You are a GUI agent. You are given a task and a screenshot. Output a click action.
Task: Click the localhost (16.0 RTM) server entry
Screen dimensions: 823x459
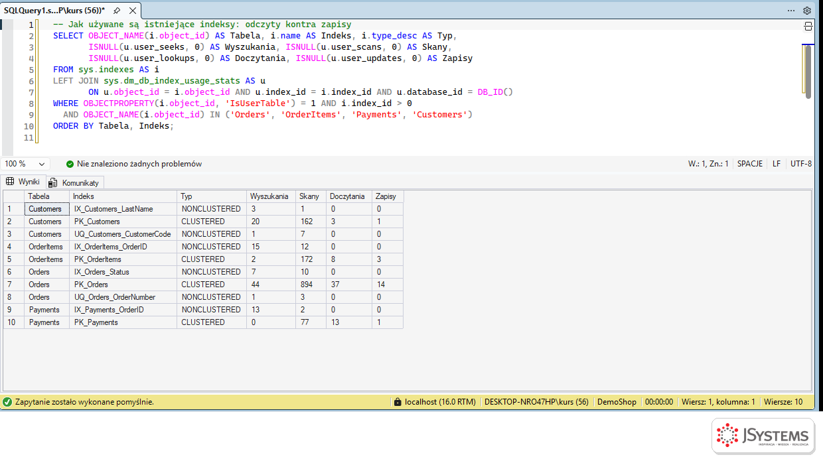(x=440, y=402)
